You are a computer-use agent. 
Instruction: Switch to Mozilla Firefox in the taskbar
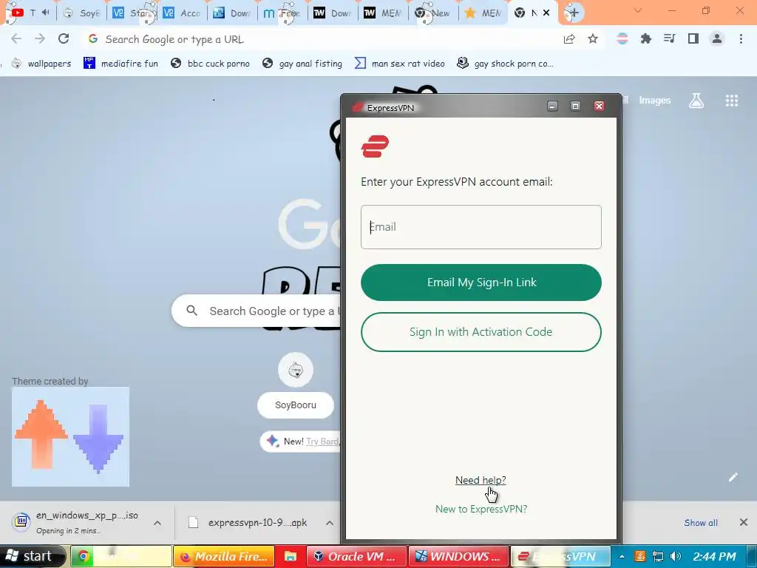point(223,556)
